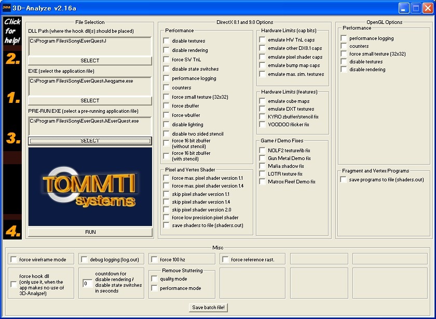This screenshot has height=319, width=436.
Task: Enable 'VOODOO flicker fix' checkbox
Action: [x=262, y=125]
